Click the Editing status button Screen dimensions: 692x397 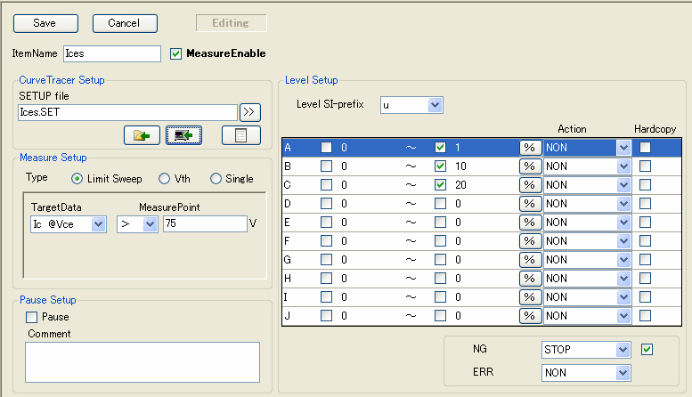click(x=232, y=23)
